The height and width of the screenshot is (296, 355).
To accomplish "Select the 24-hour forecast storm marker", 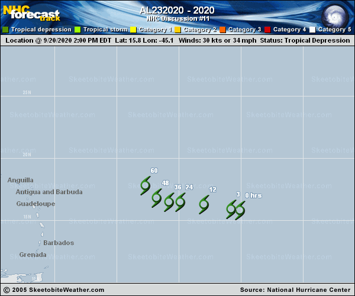I will (180, 202).
